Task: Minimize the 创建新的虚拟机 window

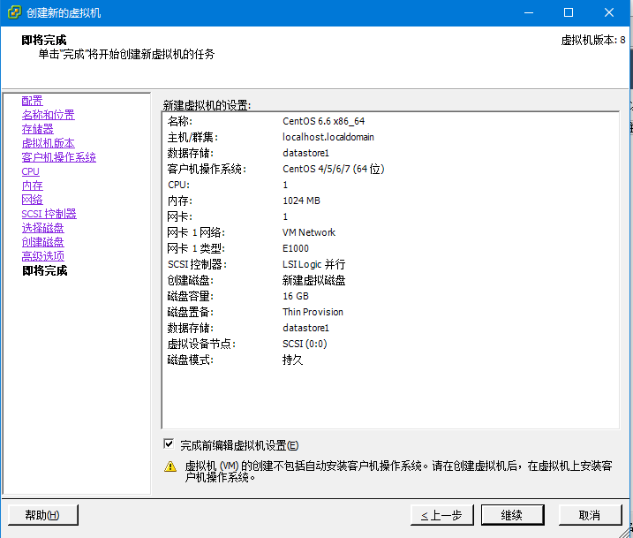Action: click(529, 12)
